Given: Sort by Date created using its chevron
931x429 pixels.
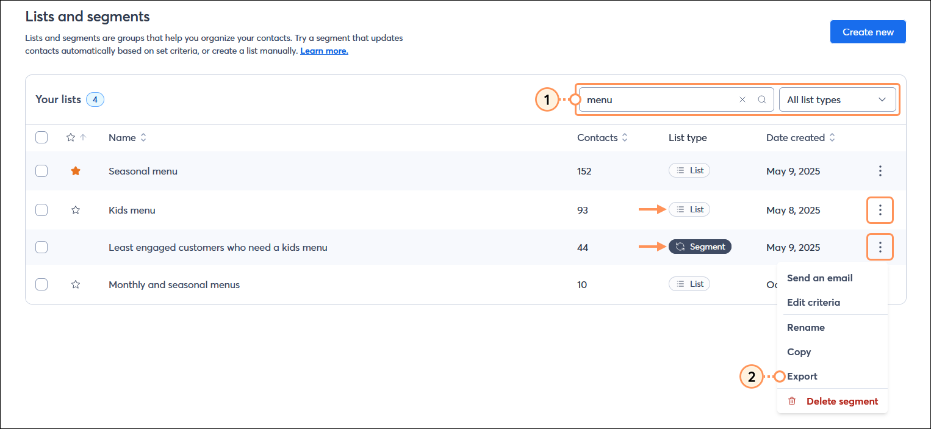Looking at the screenshot, I should 832,137.
